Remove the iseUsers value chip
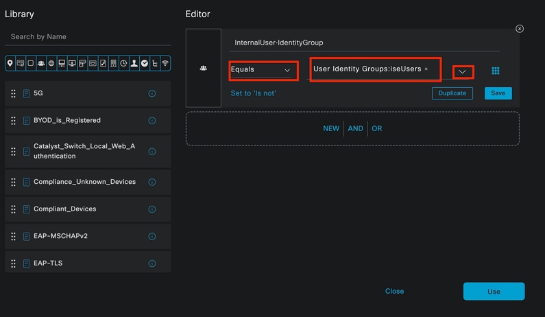This screenshot has height=317, width=545. [426, 69]
